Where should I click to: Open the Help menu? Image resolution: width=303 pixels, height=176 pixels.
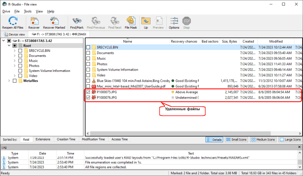tap(51, 12)
